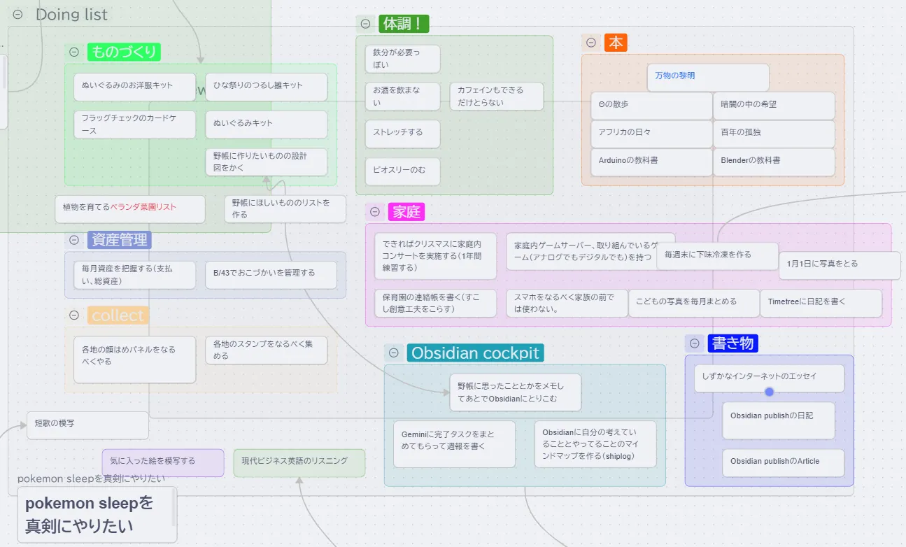Select the ものづくり group label
Image resolution: width=906 pixels, height=547 pixels.
point(124,52)
